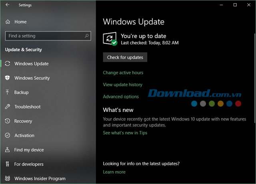Click the search magnifier icon
Viewport: 256px width, 184px height.
pyautogui.click(x=87, y=36)
